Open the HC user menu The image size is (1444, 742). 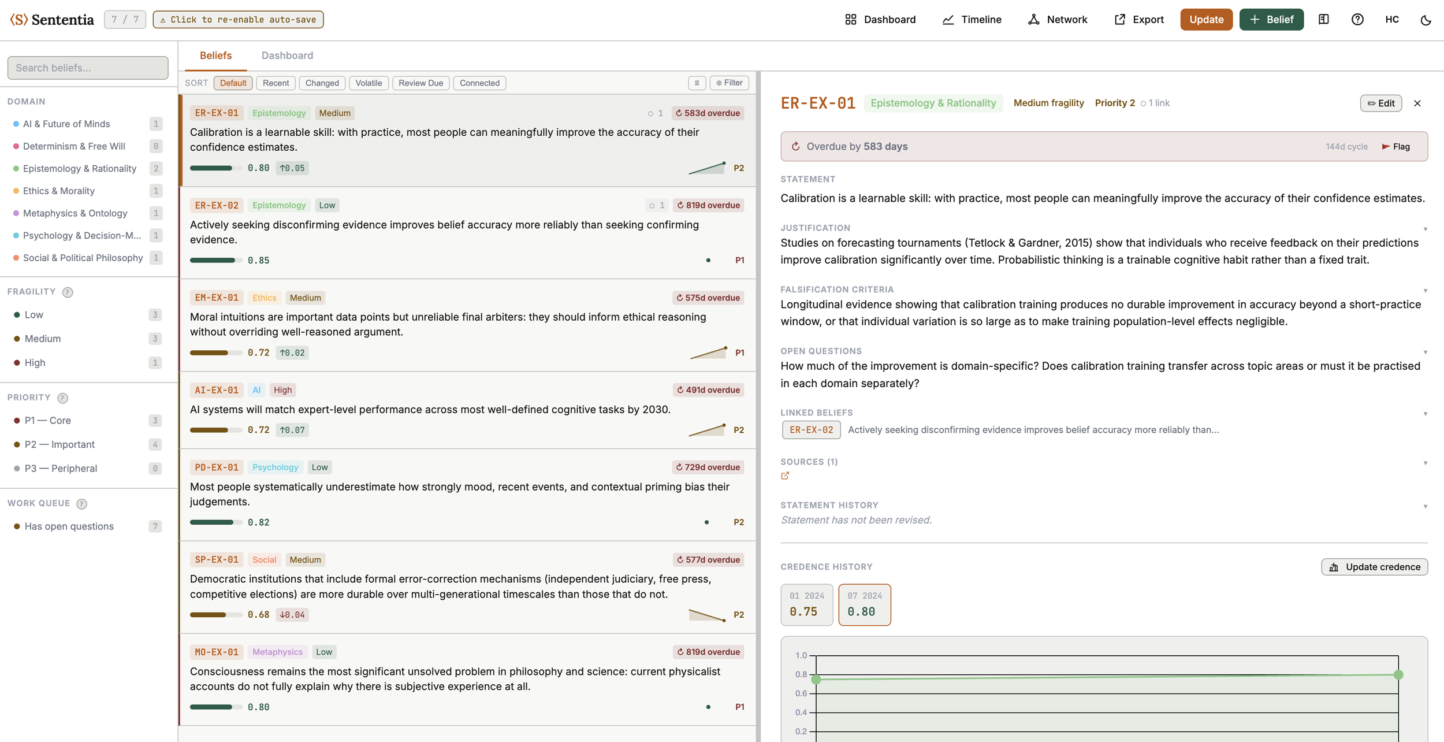tap(1391, 20)
